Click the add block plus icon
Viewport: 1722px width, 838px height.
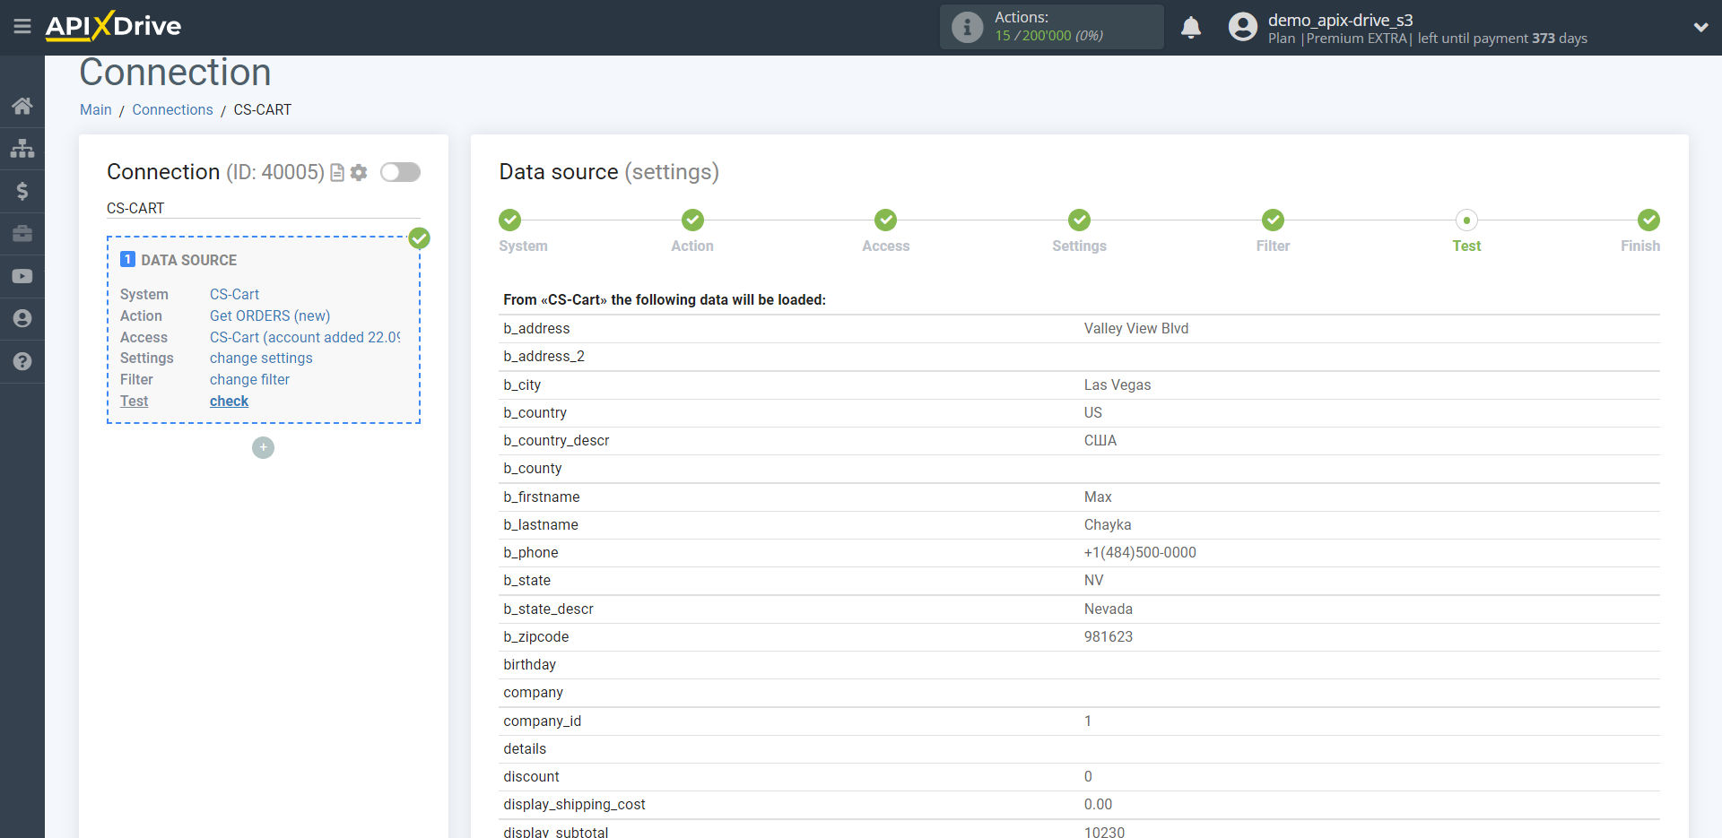(x=263, y=447)
